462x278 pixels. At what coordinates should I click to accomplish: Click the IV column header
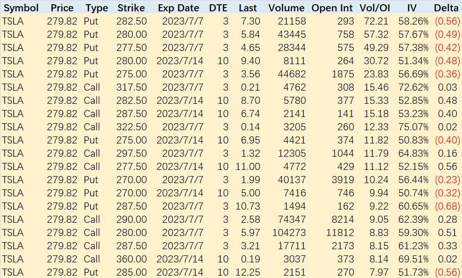pos(412,8)
